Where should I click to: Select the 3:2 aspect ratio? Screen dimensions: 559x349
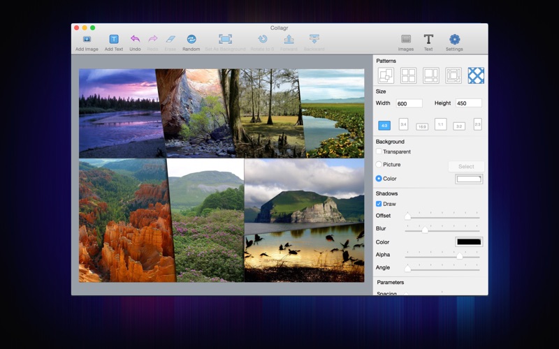(x=459, y=126)
